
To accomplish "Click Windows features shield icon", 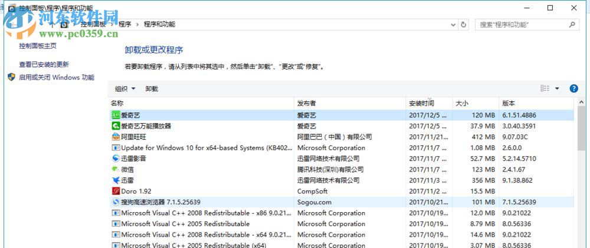I will pyautogui.click(x=12, y=77).
